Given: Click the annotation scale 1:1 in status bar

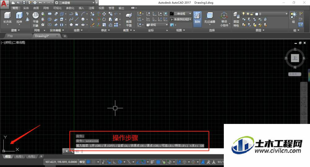Looking at the screenshot, I should [220, 162].
